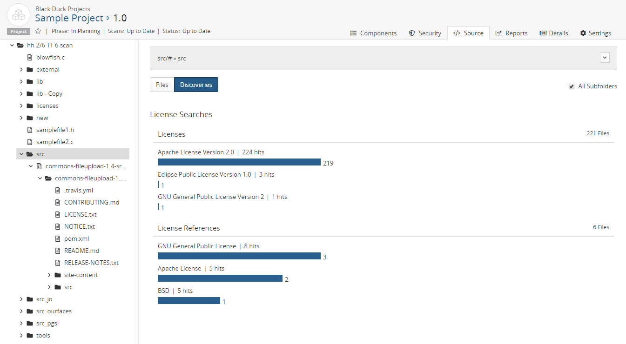Expand the external folder
The image size is (626, 344).
coord(21,70)
